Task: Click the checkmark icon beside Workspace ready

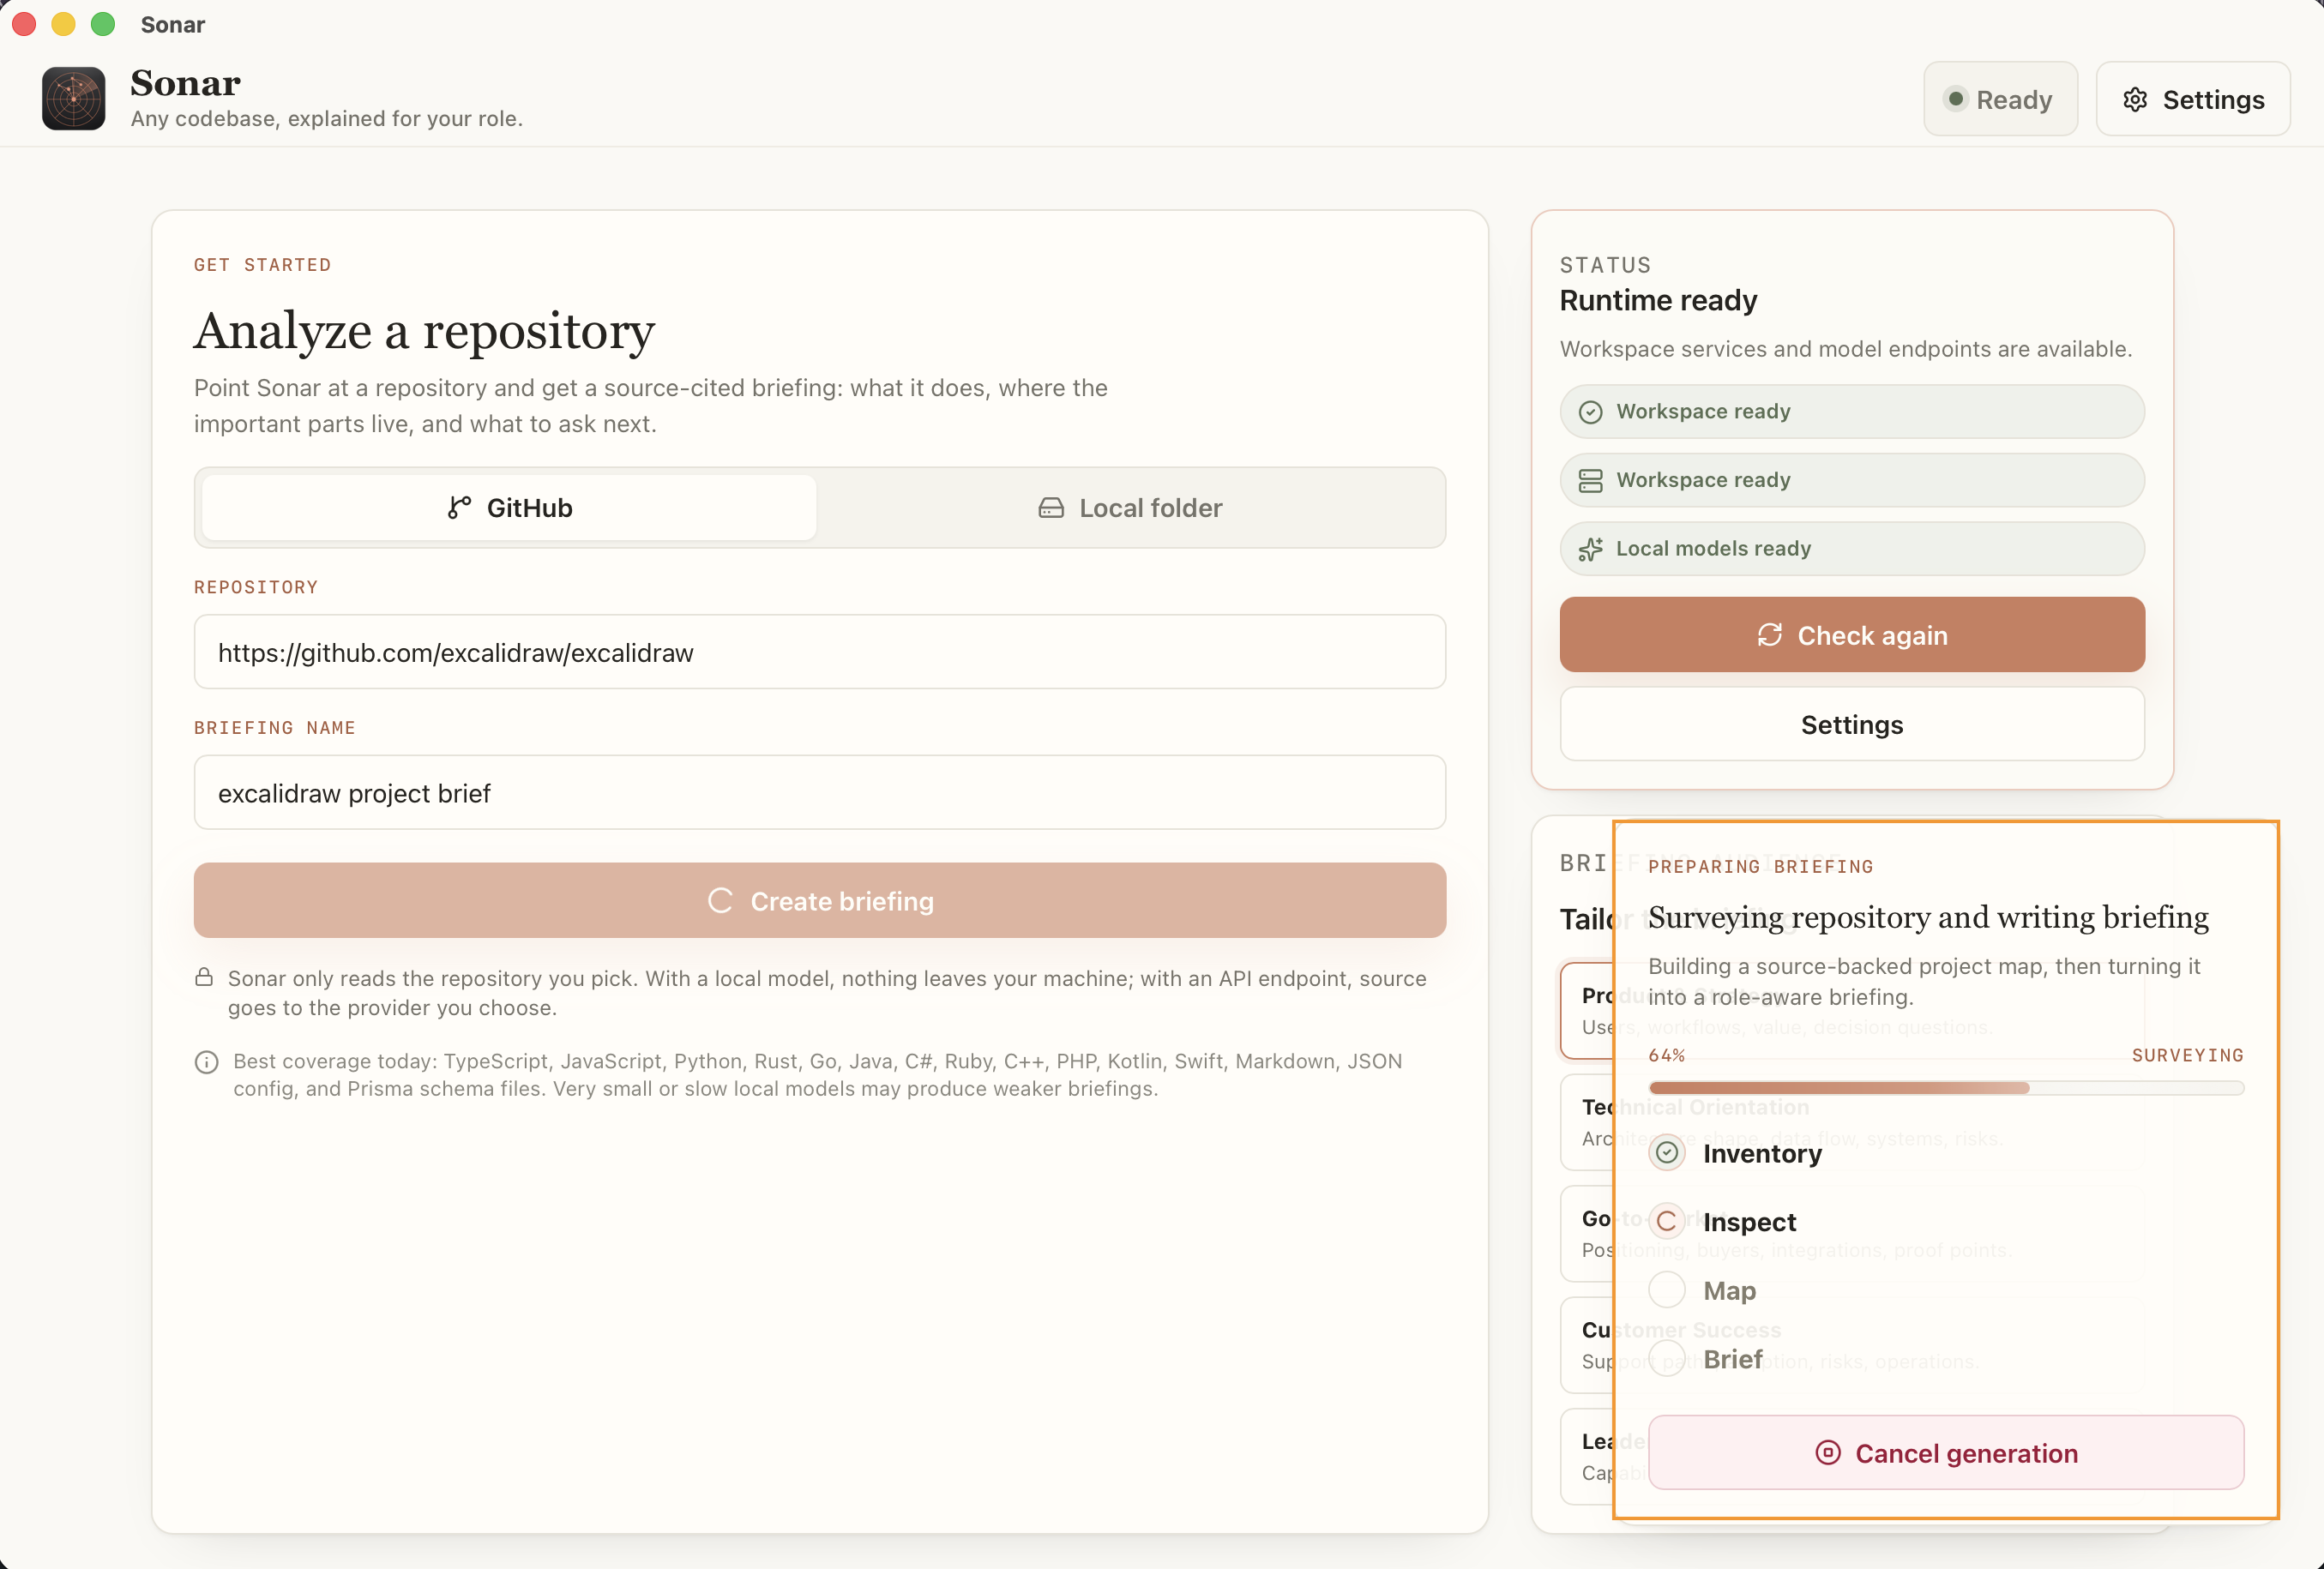Action: (x=1590, y=412)
